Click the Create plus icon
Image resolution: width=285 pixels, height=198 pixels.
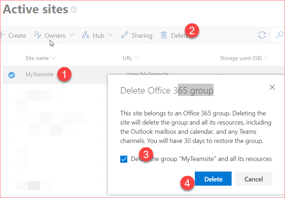point(2,35)
